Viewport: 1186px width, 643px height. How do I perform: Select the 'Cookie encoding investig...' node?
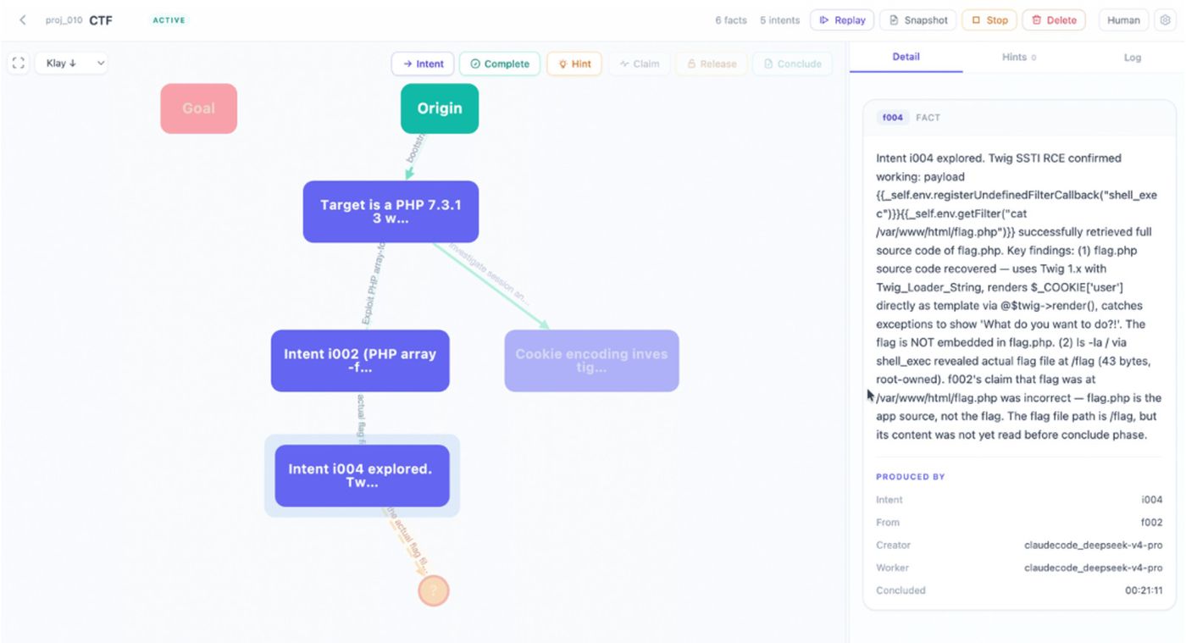[x=591, y=361]
